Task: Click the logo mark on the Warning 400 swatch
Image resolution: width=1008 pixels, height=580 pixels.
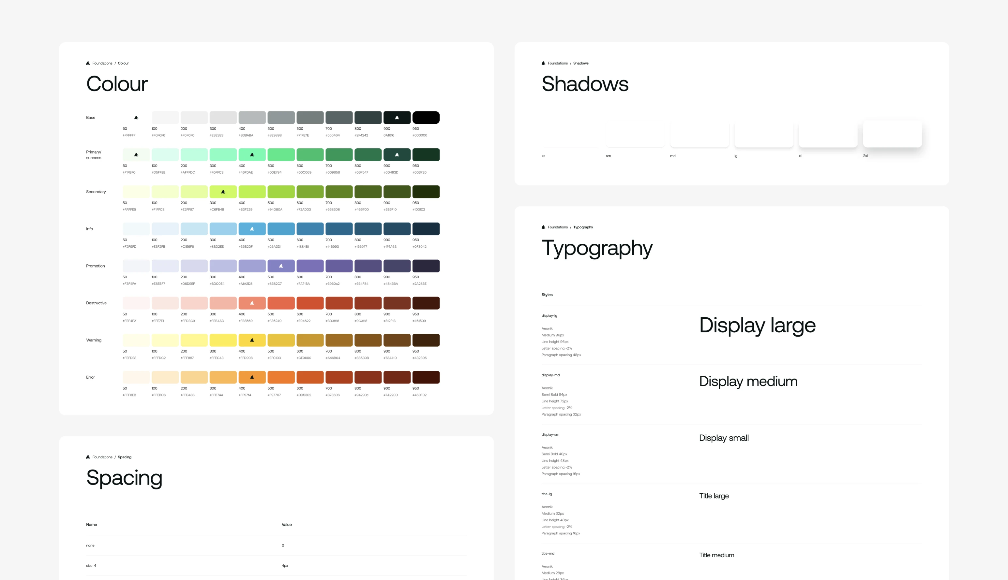Action: (252, 340)
